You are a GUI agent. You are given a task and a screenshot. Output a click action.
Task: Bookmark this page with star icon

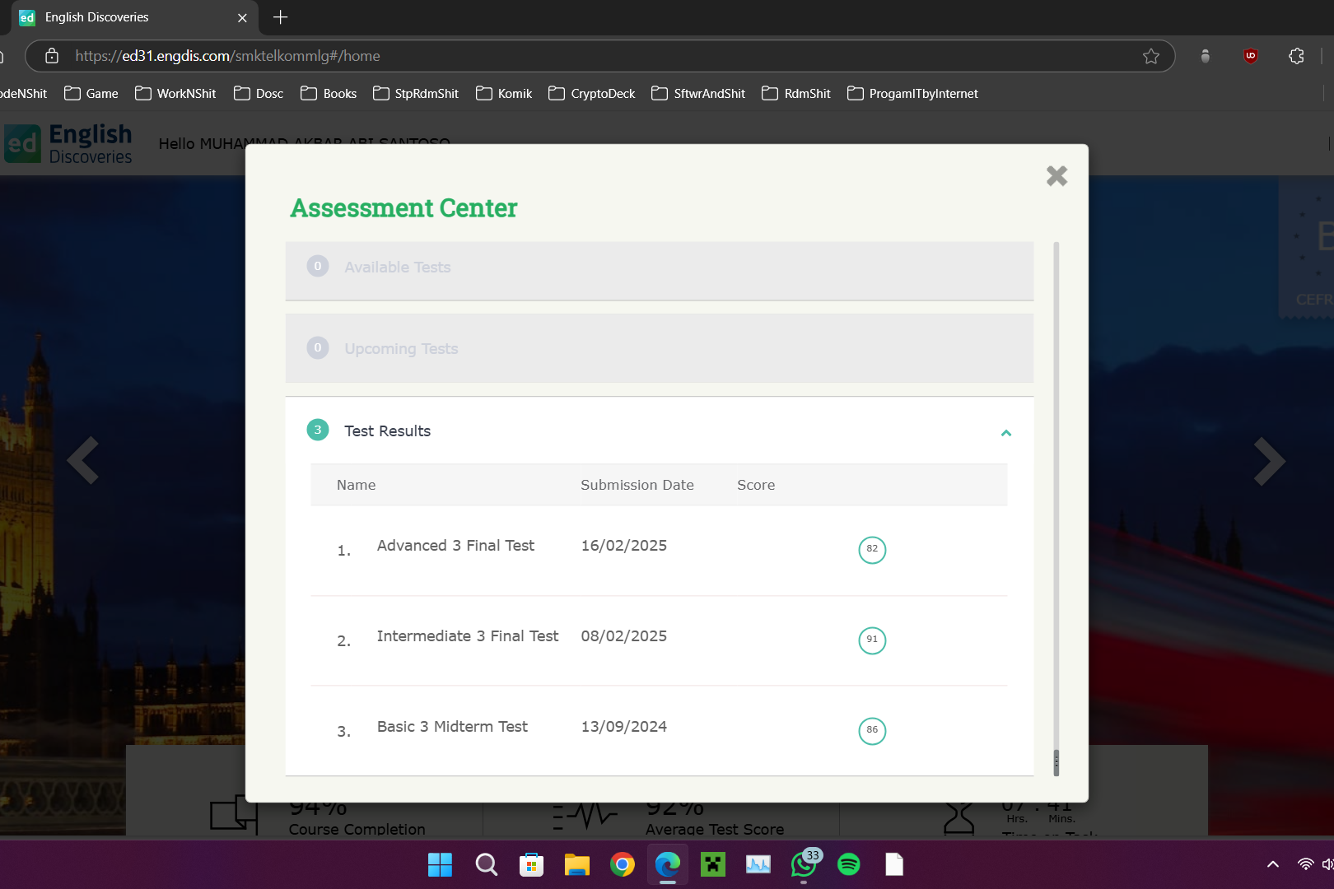(1151, 56)
